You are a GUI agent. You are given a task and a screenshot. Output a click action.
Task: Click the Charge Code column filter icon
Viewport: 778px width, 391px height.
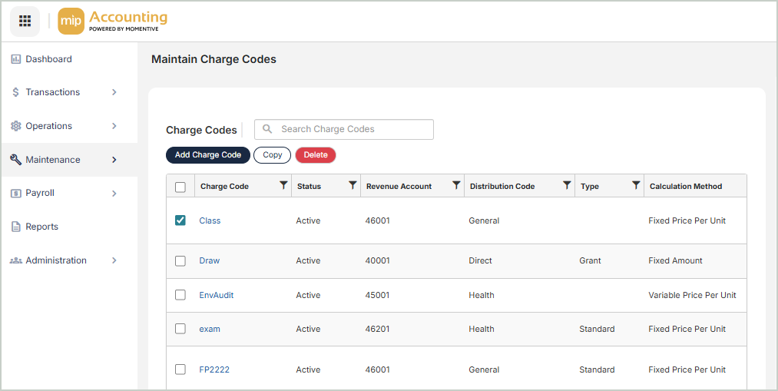tap(283, 185)
